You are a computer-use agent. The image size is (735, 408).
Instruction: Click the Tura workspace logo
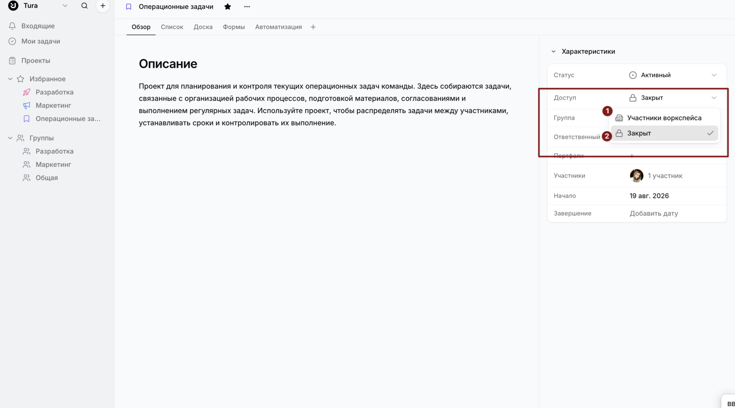[x=13, y=5]
